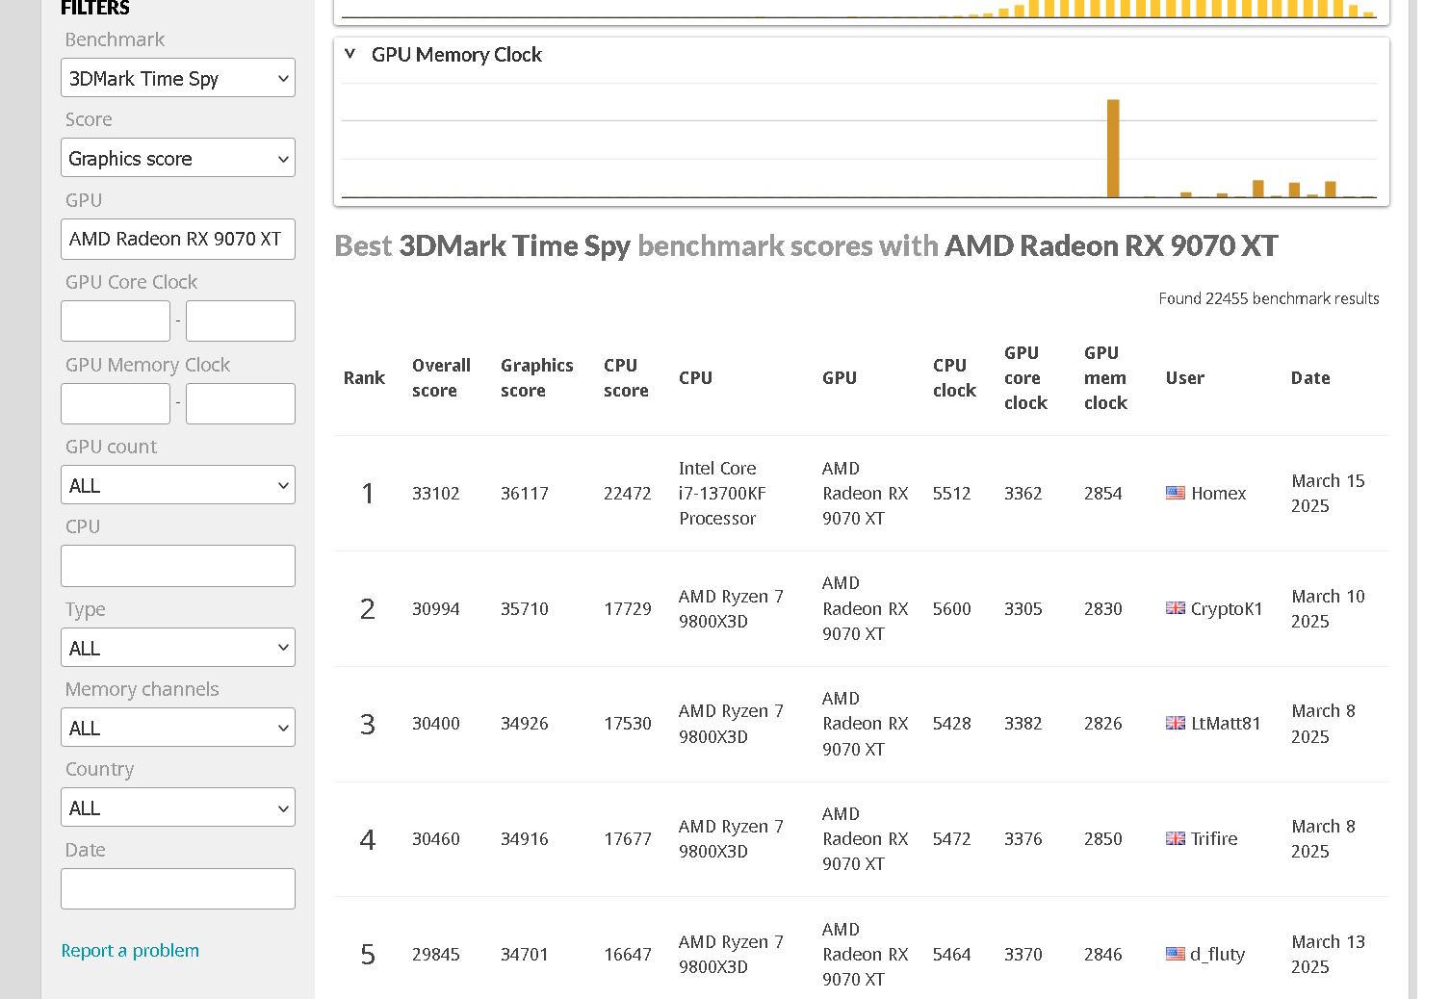Click the CPU score column header
The height and width of the screenshot is (999, 1450).
tap(626, 377)
